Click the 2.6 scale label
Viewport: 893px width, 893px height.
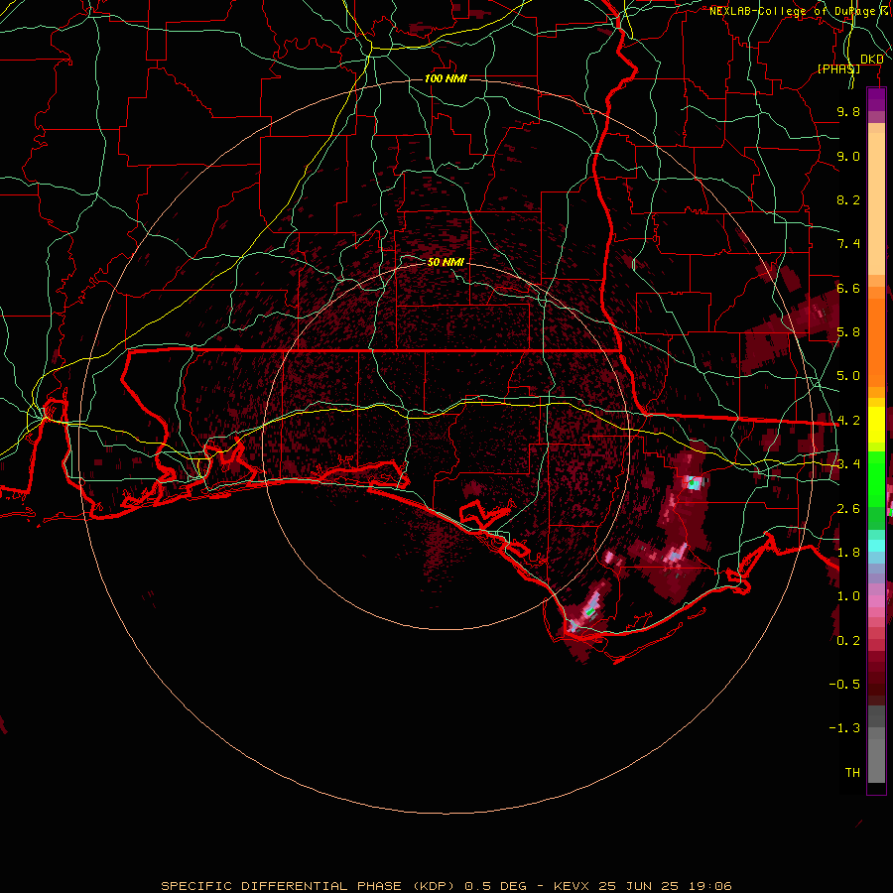coord(848,509)
